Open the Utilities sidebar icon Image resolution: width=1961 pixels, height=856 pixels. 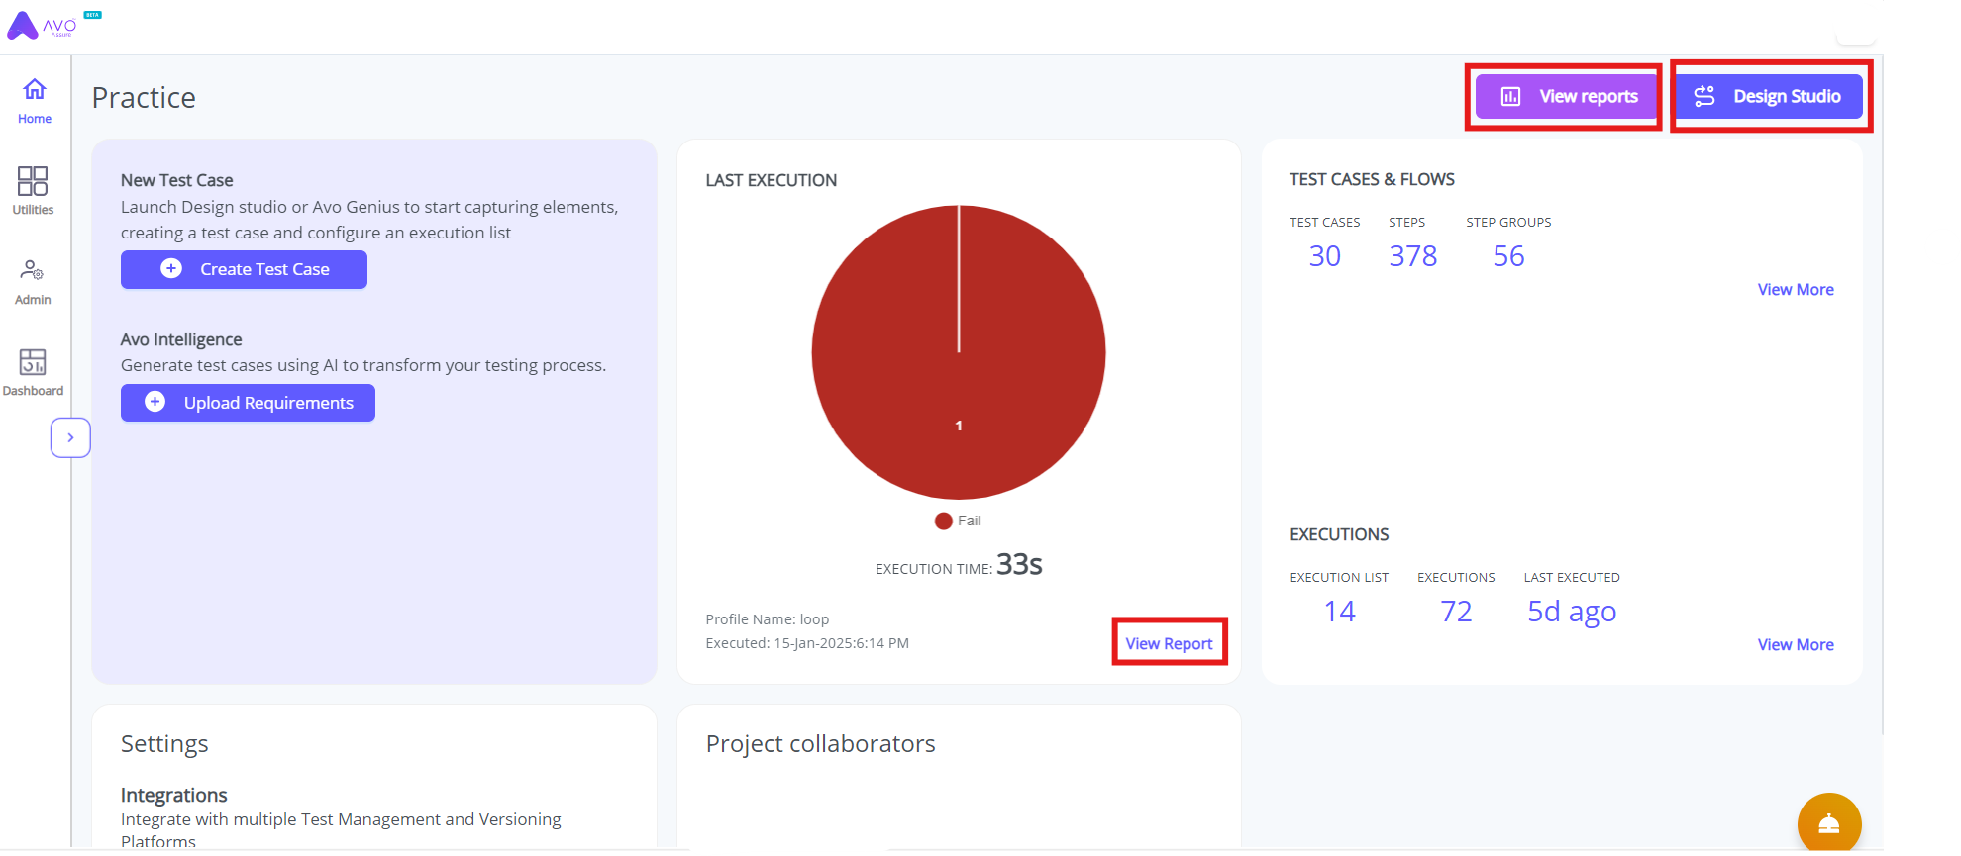pyautogui.click(x=33, y=190)
